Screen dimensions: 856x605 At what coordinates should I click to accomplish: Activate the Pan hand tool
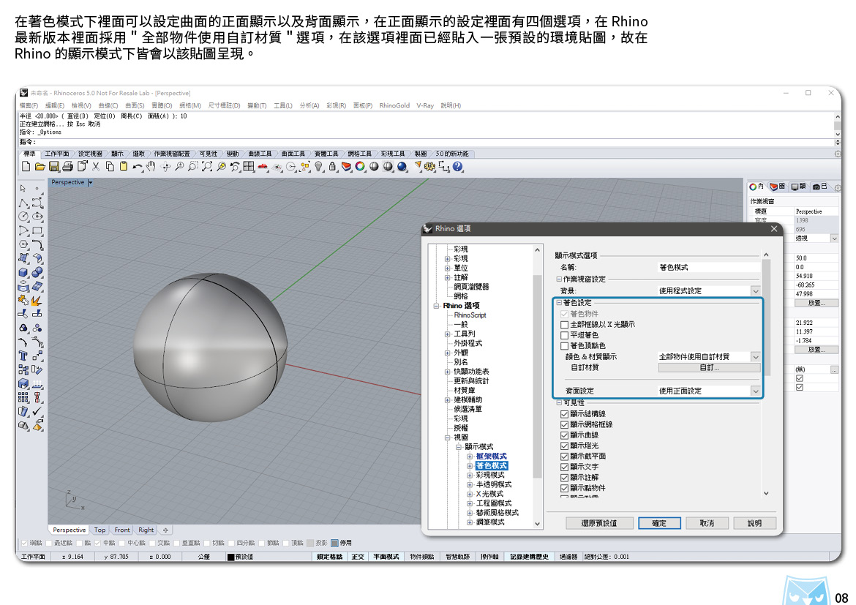(x=151, y=167)
